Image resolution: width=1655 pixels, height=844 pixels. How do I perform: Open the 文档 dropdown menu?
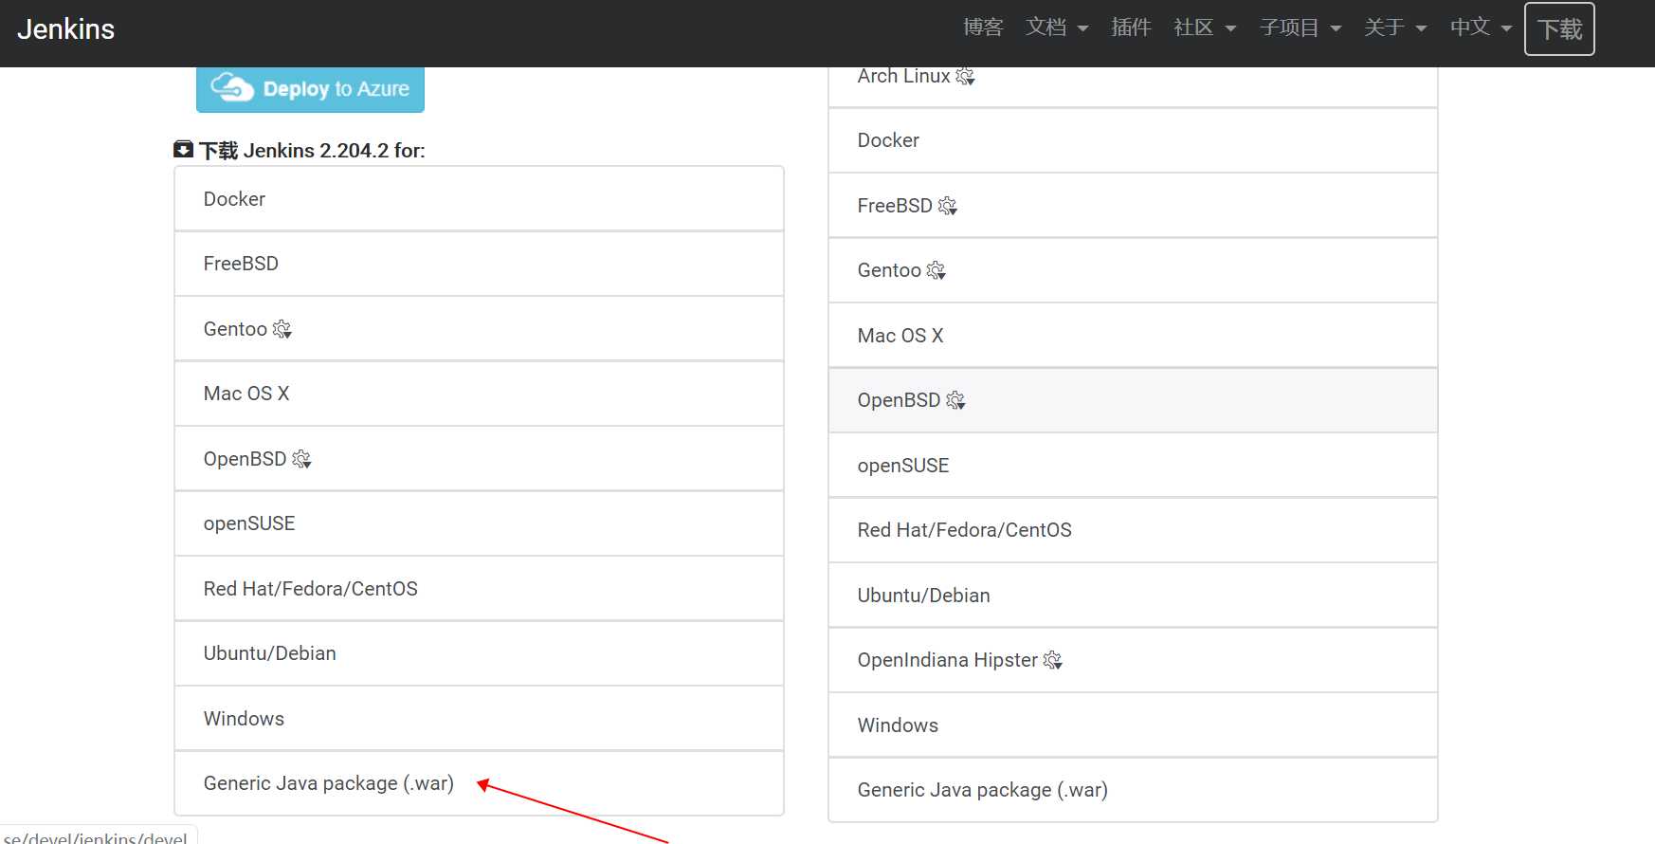point(1056,28)
